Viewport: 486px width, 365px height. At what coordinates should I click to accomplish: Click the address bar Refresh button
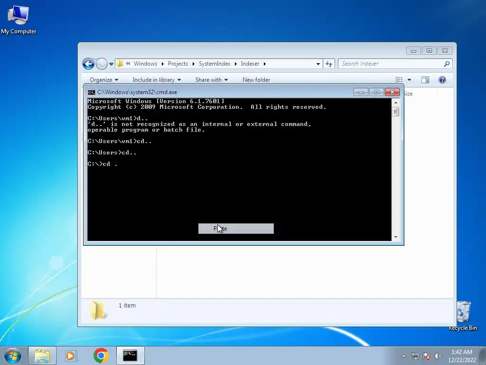329,64
